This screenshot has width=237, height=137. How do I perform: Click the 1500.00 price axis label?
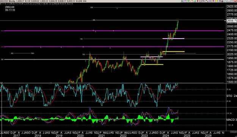tap(232, 82)
